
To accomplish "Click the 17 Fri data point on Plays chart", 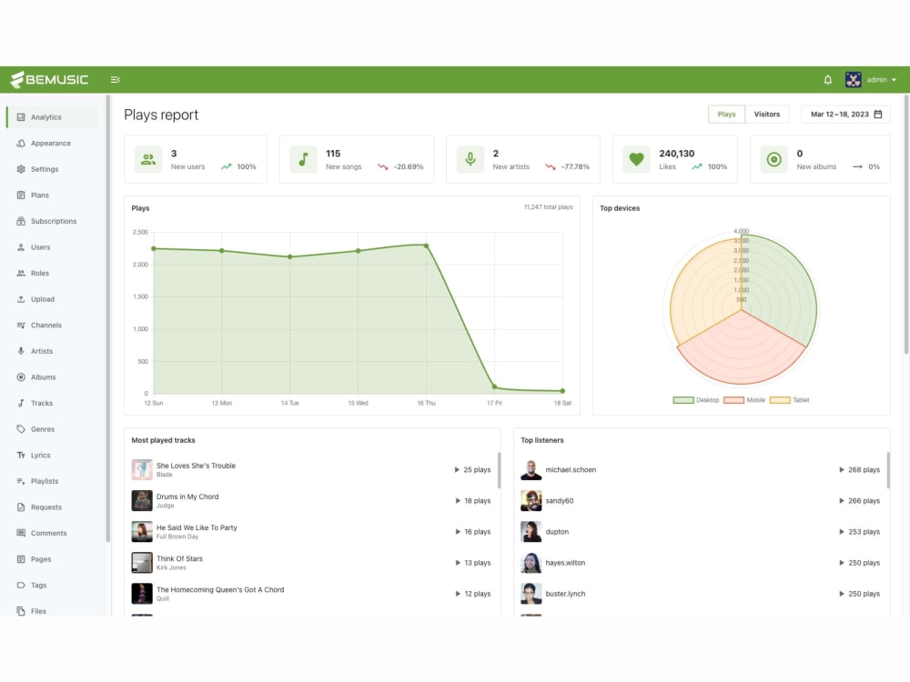I will (x=494, y=386).
